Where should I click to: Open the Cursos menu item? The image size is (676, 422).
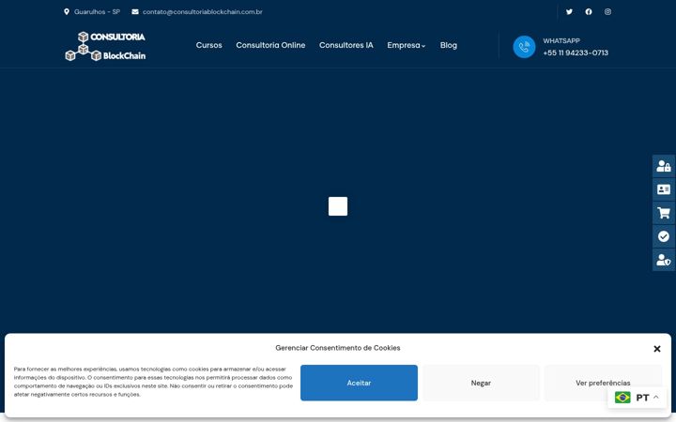coord(208,45)
